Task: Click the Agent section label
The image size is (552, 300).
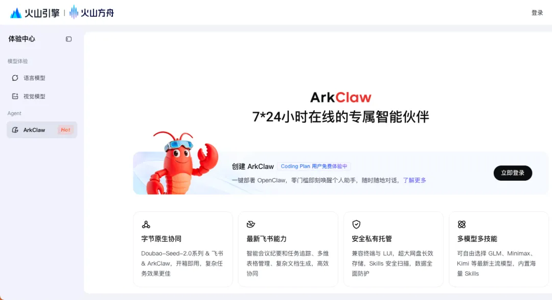Action: pos(14,113)
